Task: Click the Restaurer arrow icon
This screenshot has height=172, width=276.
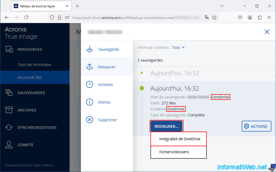Action: (x=89, y=67)
